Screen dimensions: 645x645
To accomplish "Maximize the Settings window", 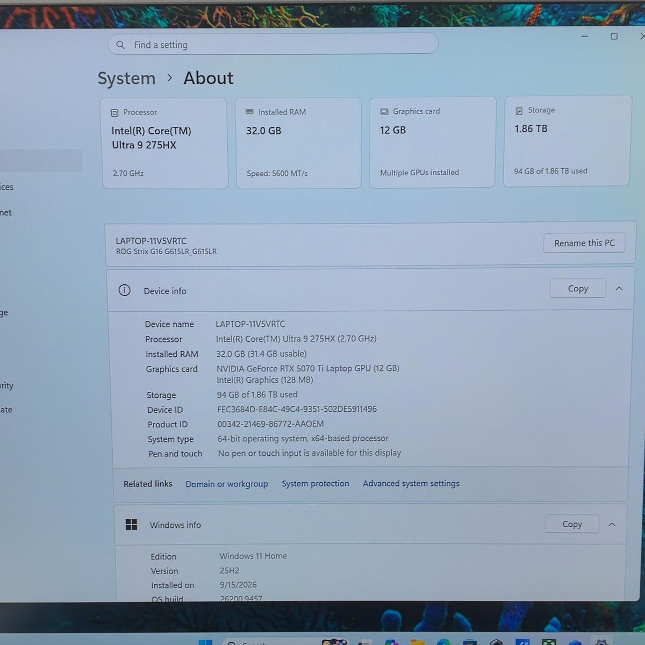I will pos(614,36).
